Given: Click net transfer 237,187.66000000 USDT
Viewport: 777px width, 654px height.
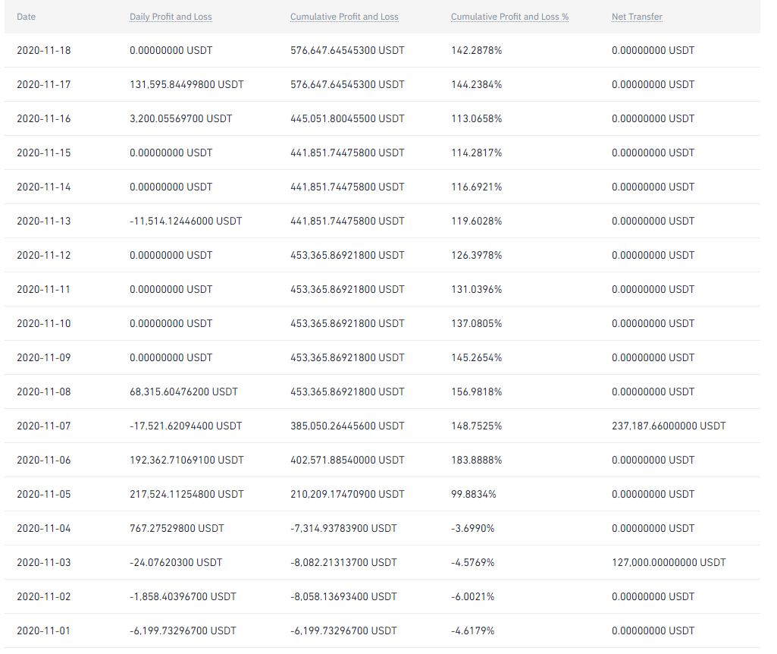Looking at the screenshot, I should [669, 426].
